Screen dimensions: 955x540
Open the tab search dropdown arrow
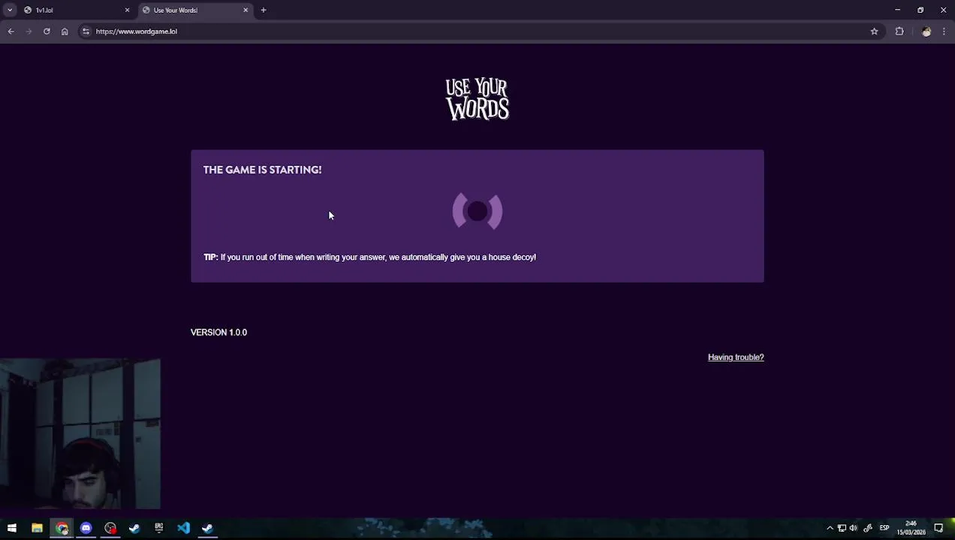[9, 10]
